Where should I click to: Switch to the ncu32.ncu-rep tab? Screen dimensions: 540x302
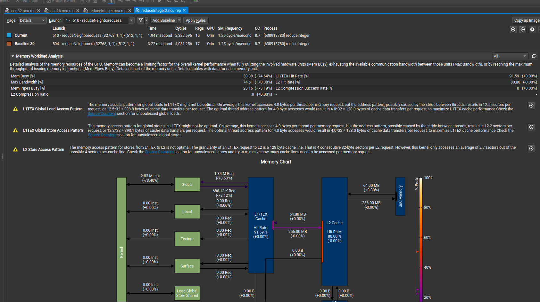click(23, 11)
